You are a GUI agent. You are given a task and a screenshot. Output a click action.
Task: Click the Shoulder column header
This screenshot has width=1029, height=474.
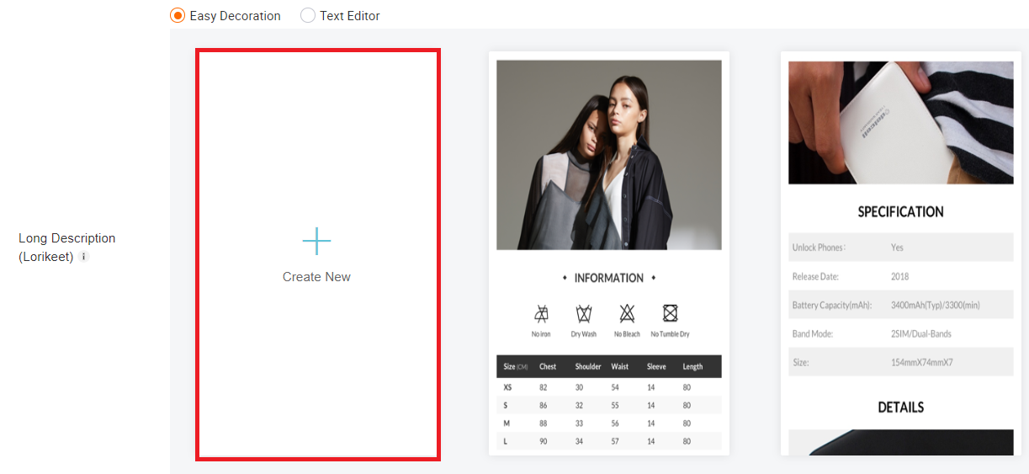pyautogui.click(x=588, y=366)
